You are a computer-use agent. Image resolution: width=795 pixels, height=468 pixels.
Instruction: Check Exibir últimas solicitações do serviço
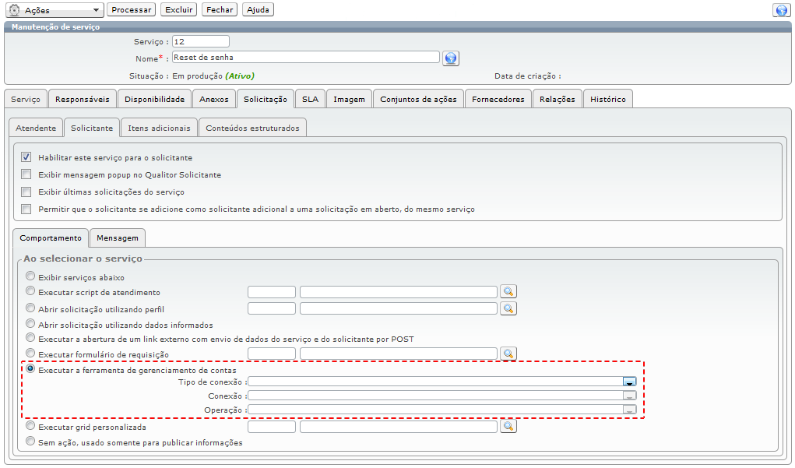tap(26, 192)
